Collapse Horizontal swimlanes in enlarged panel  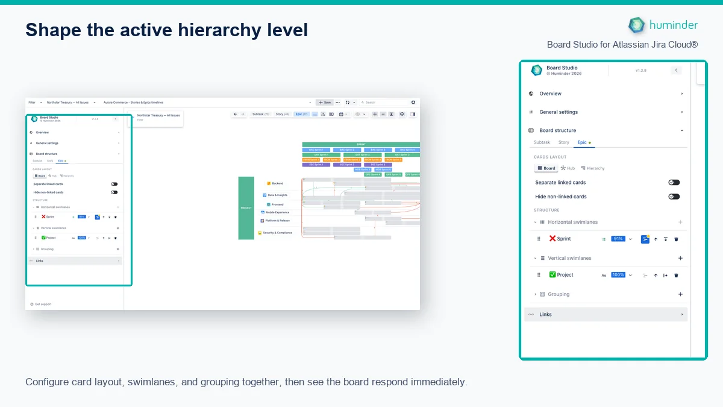pos(535,222)
